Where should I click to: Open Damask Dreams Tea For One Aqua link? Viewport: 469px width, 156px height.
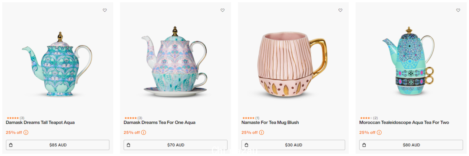tap(159, 123)
